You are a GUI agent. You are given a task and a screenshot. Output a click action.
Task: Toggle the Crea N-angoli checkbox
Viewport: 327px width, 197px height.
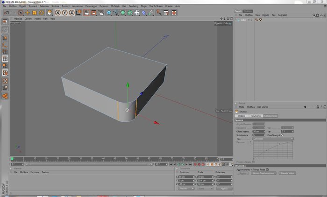[282, 135]
